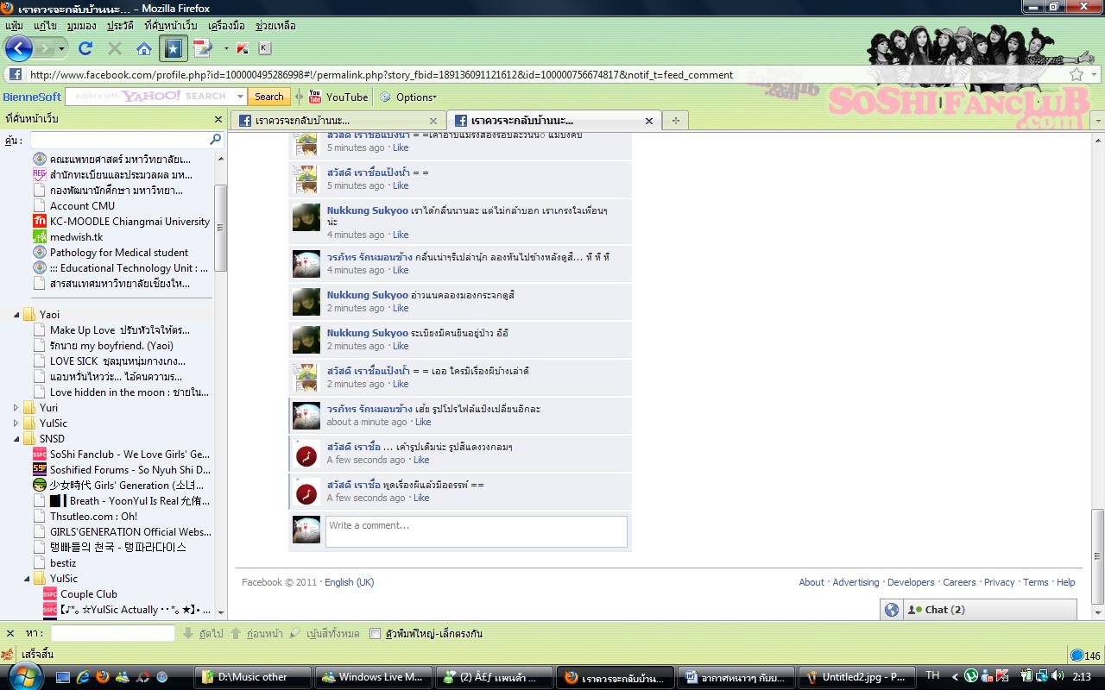This screenshot has width=1105, height=690.
Task: Close the bookmarks sidebar panel
Action: click(218, 119)
